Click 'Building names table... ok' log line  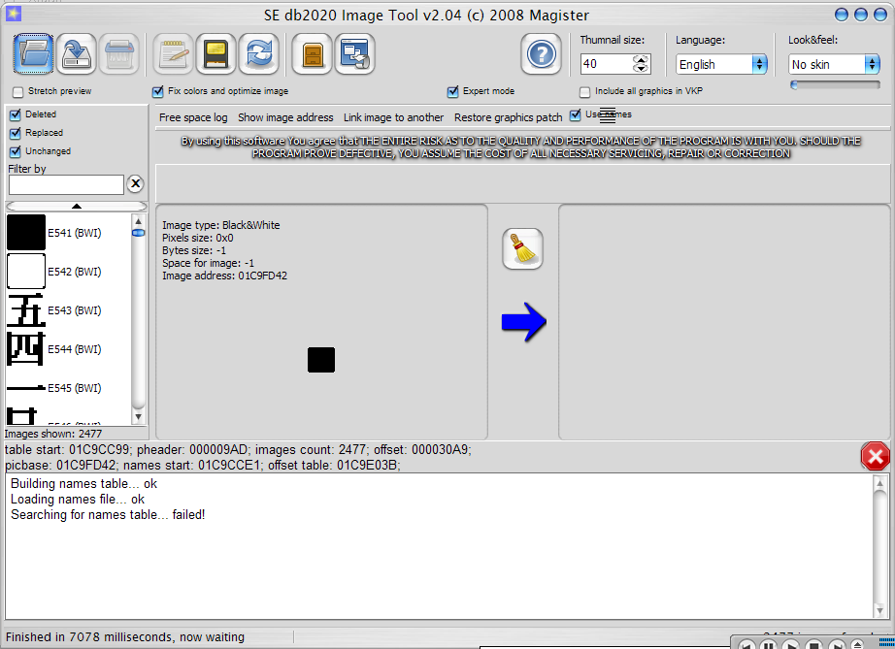tap(83, 484)
